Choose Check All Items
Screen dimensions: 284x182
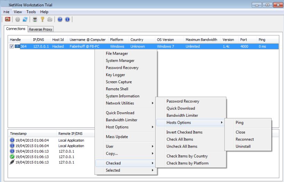180,139
